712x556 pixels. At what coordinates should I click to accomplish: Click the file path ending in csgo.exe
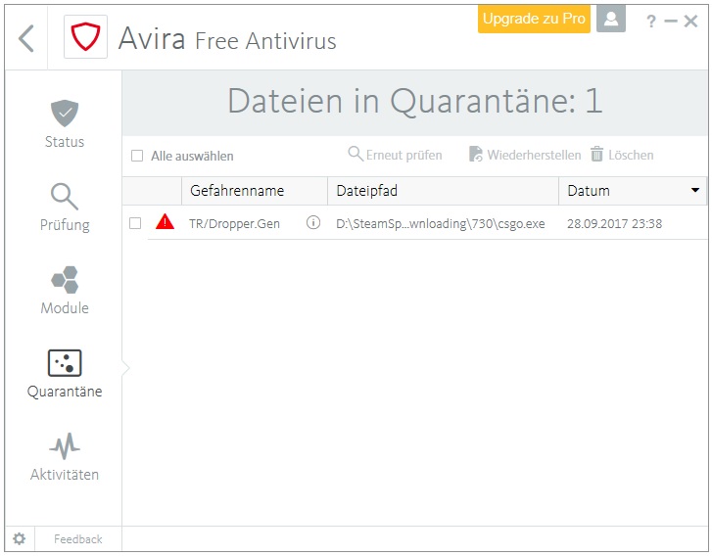coord(441,223)
